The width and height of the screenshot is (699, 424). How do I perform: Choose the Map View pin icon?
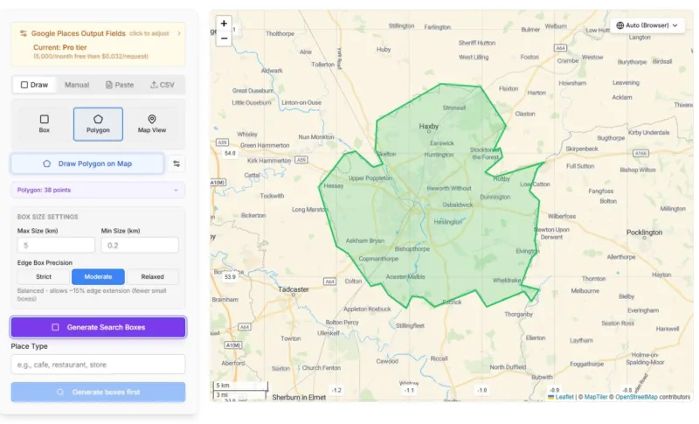point(152,119)
